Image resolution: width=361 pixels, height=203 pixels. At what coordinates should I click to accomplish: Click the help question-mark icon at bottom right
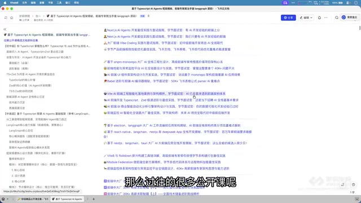click(x=353, y=184)
